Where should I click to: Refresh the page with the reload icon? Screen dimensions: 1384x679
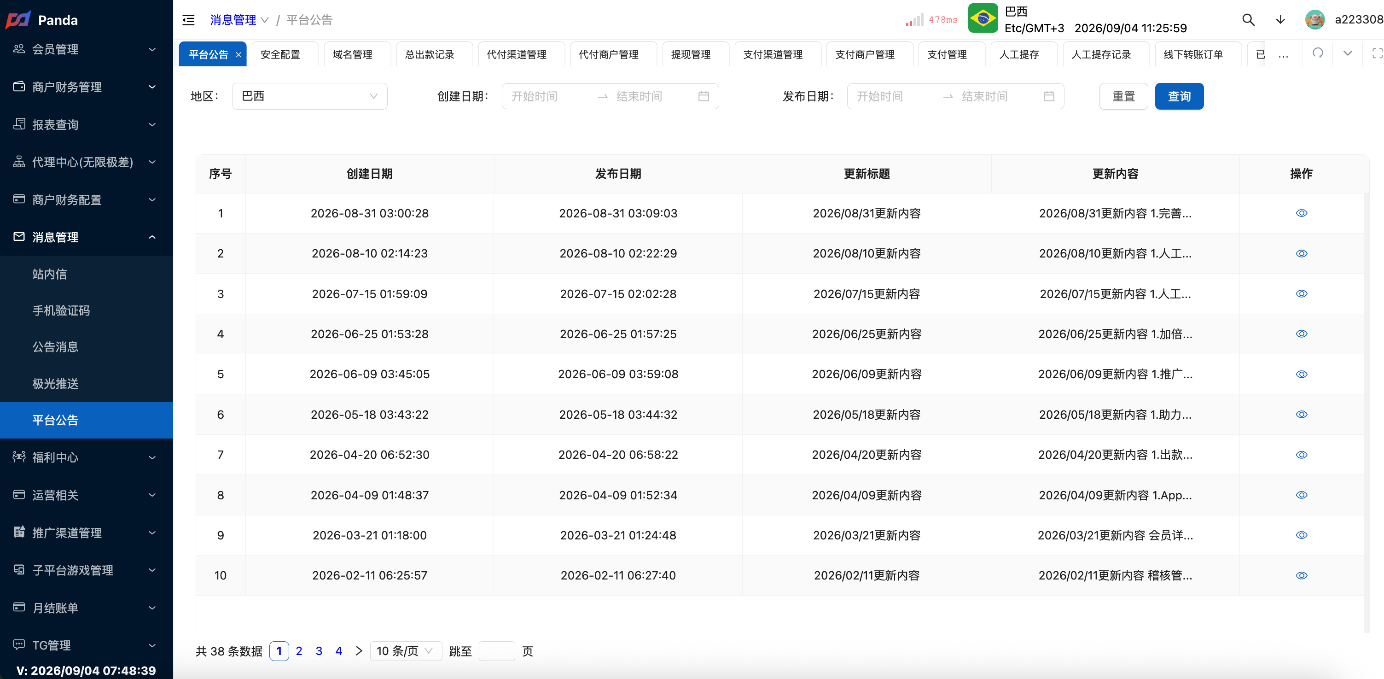click(1317, 53)
